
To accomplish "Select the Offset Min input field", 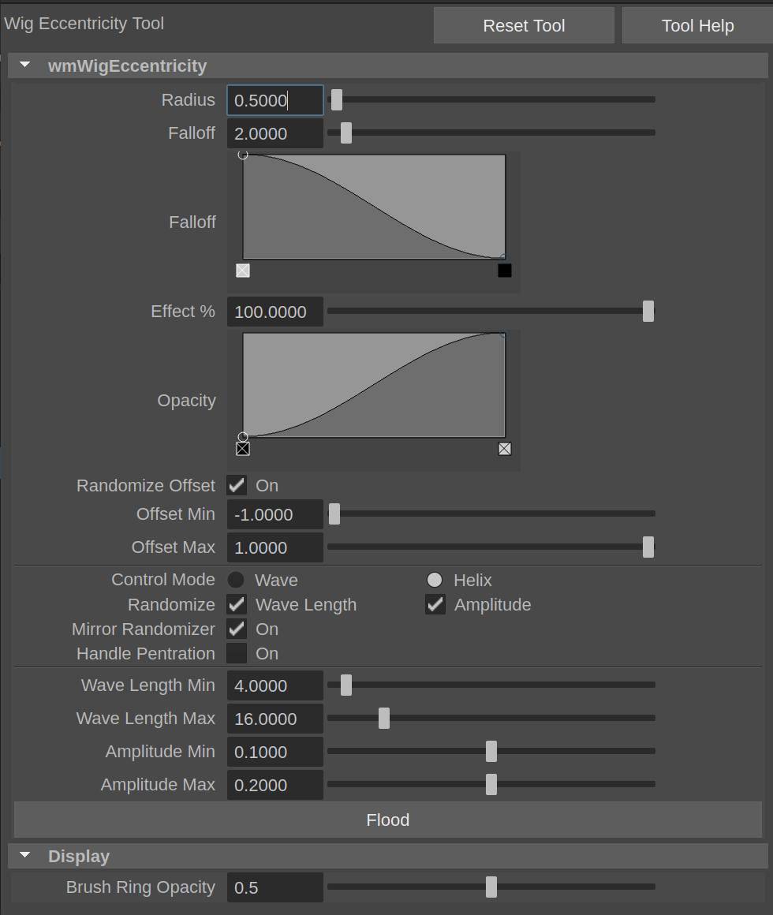I will [274, 514].
